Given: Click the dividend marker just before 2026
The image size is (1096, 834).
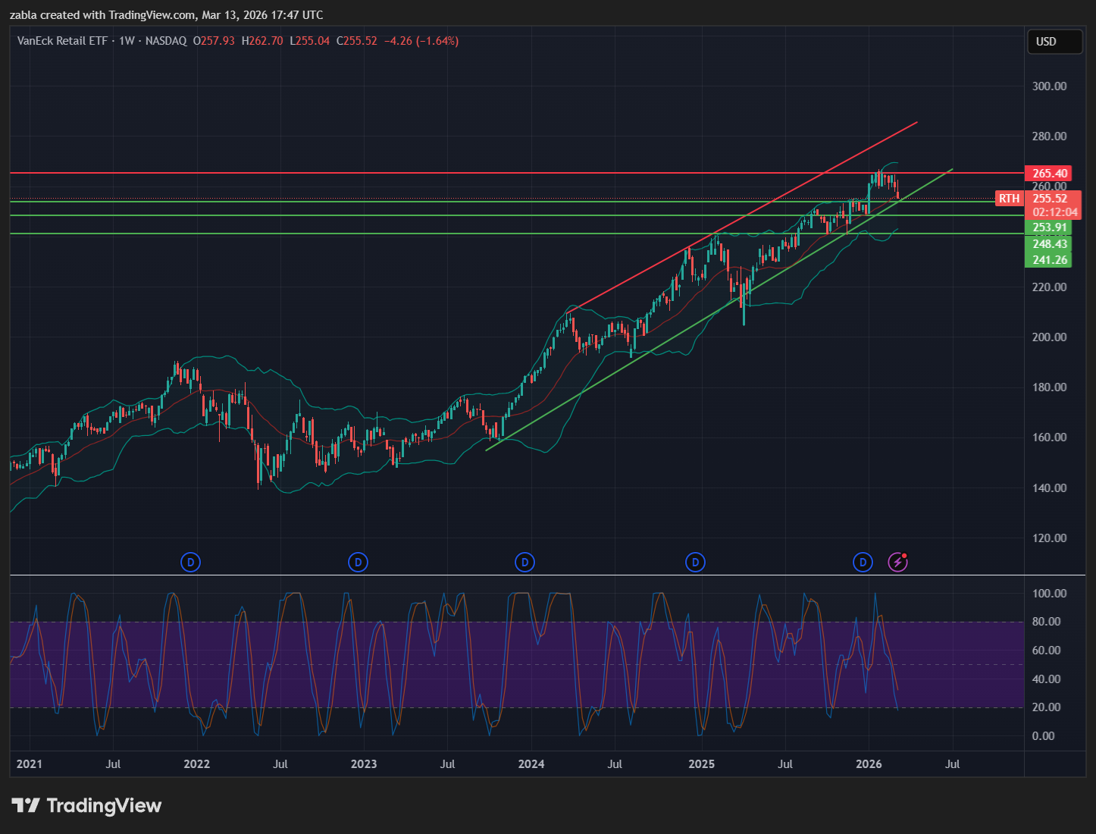Looking at the screenshot, I should click(863, 562).
